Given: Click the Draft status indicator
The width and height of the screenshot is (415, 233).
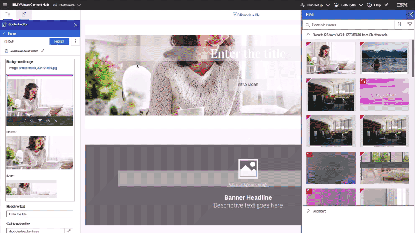Looking at the screenshot, I should 9,42.
